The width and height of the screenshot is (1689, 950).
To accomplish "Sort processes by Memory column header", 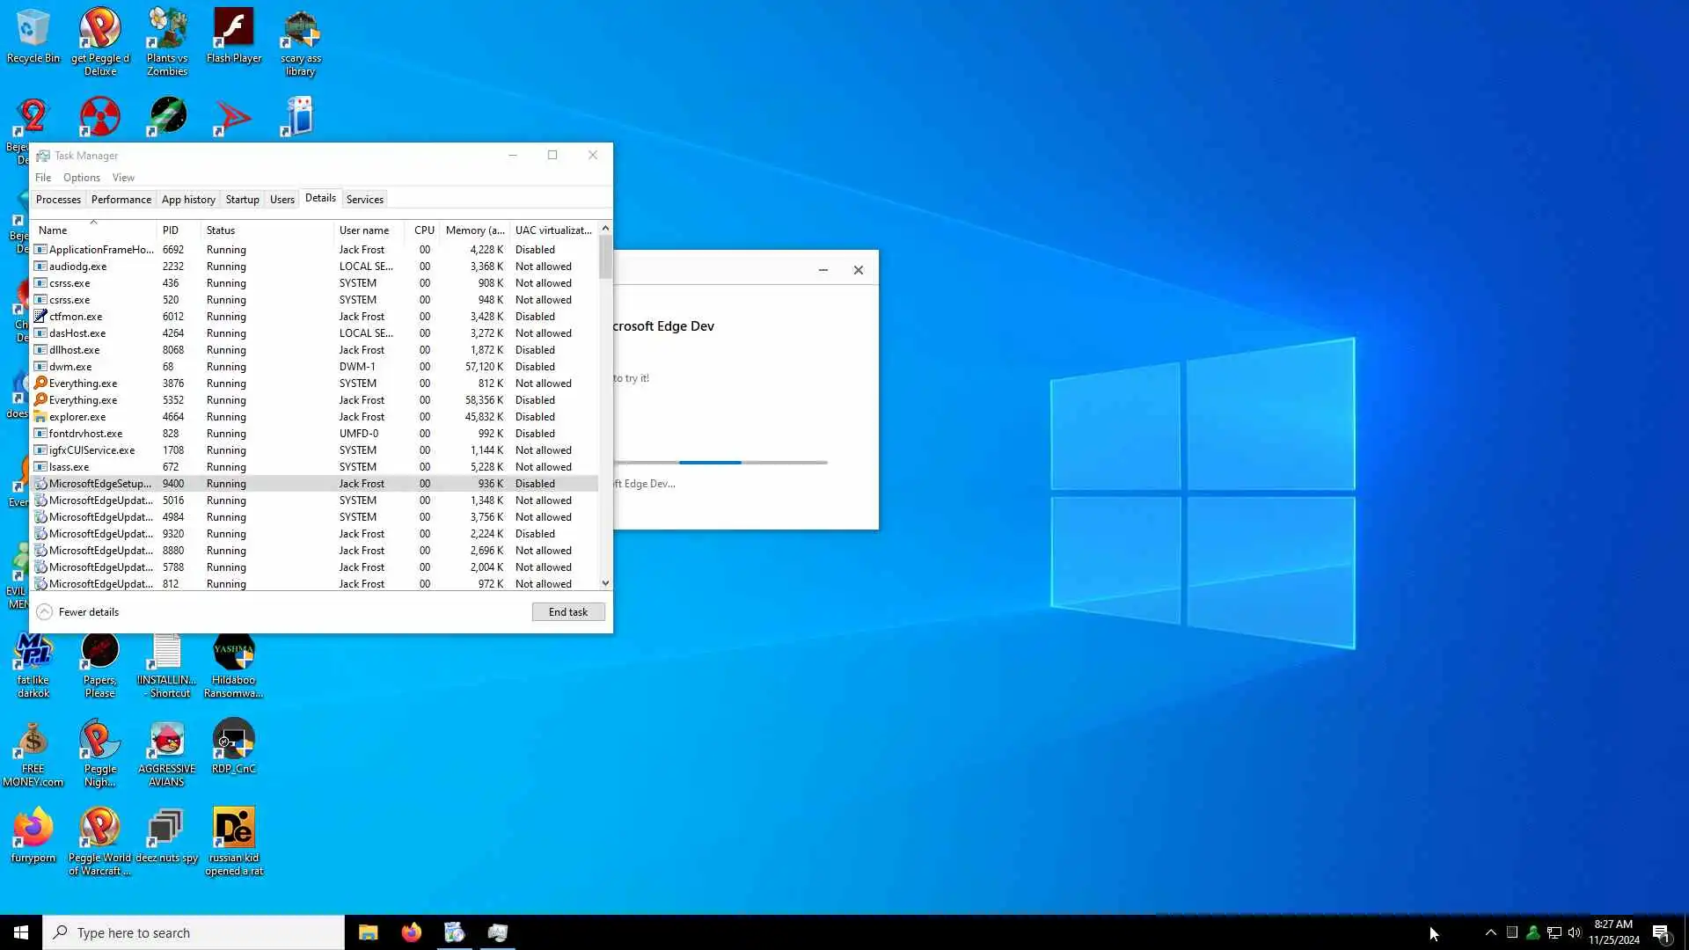I will pos(474,230).
